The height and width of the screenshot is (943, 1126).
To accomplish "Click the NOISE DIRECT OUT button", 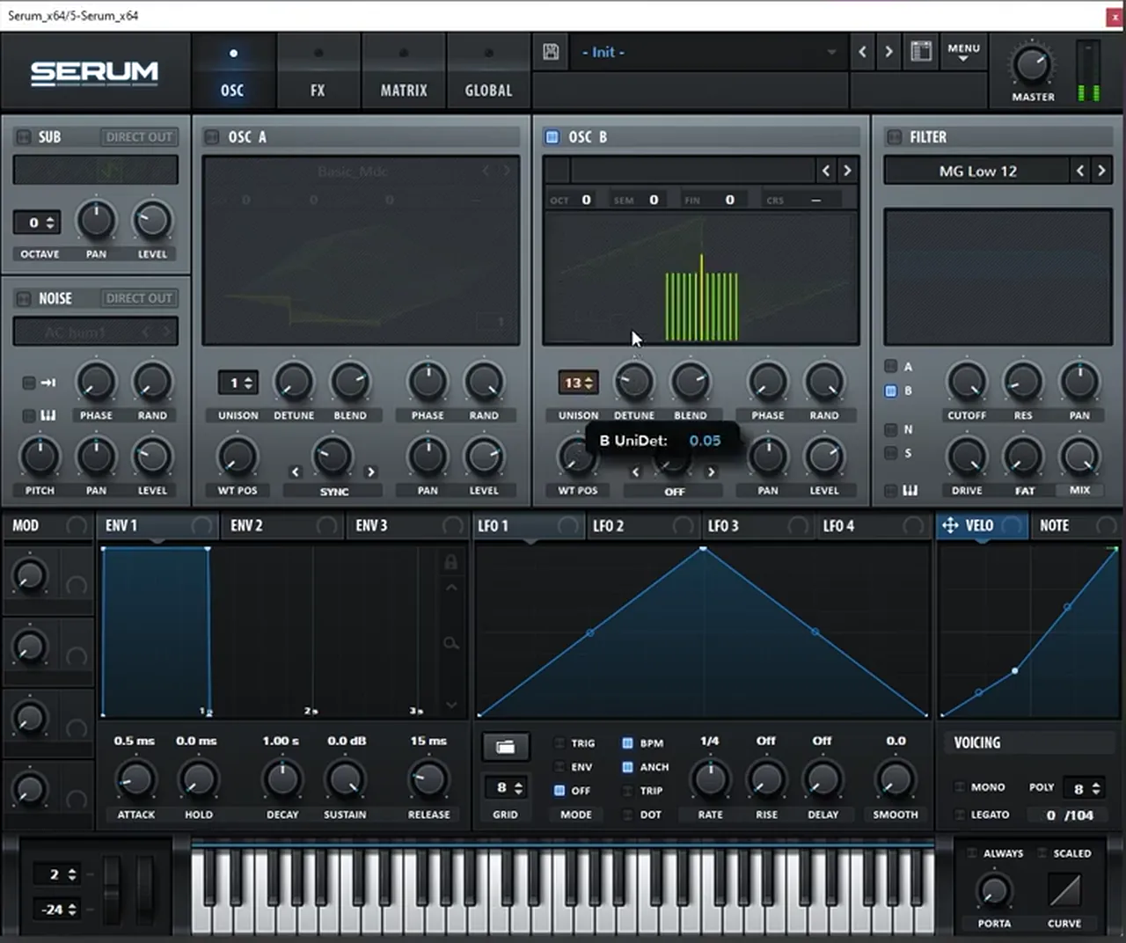I will pyautogui.click(x=139, y=299).
